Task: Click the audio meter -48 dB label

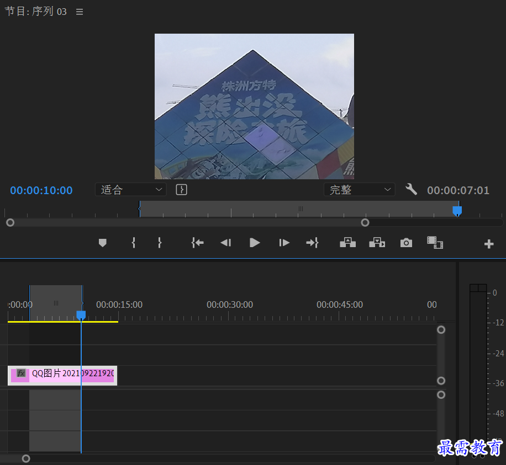Action: pos(498,414)
